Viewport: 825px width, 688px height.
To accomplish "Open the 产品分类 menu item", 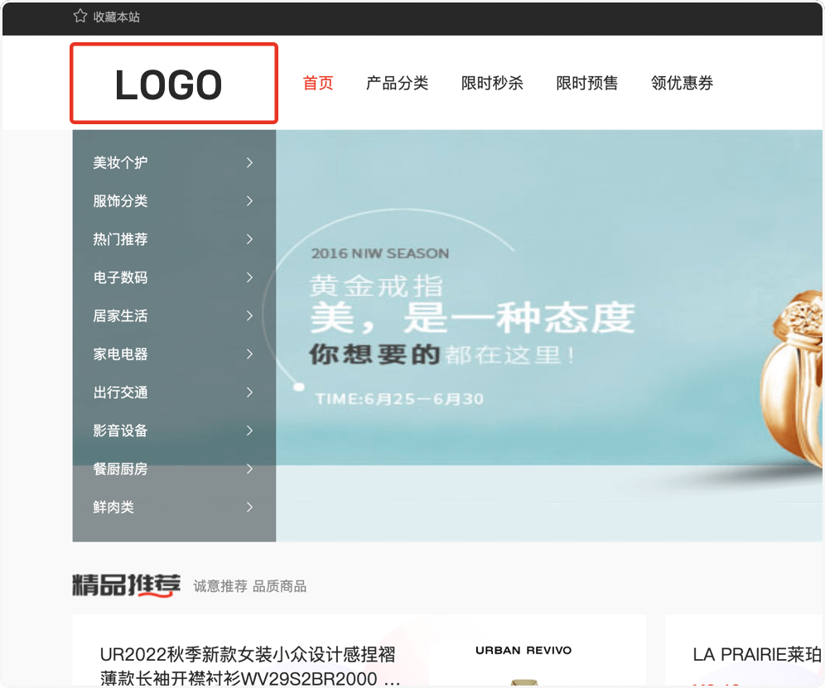I will pos(397,83).
